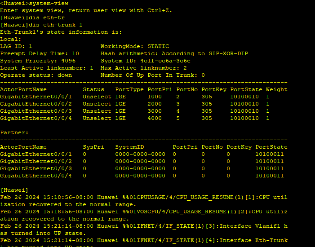Select the PortPri value 4000

(155, 119)
